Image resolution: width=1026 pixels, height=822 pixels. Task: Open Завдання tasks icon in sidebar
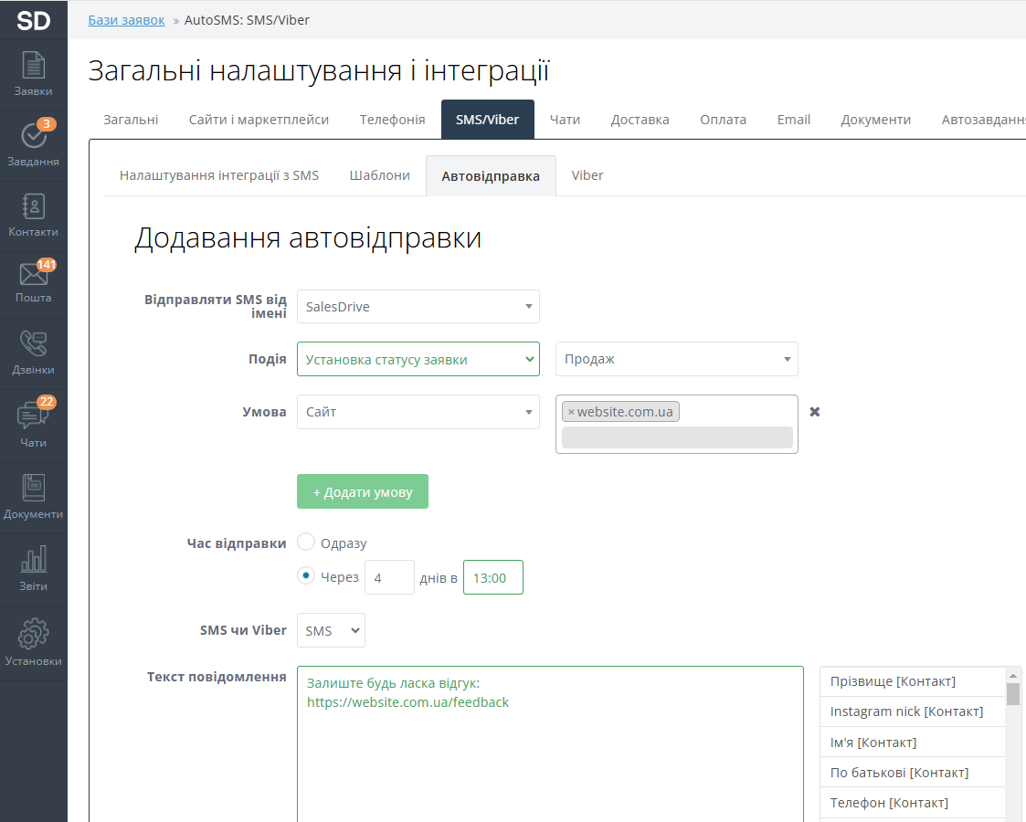[33, 143]
